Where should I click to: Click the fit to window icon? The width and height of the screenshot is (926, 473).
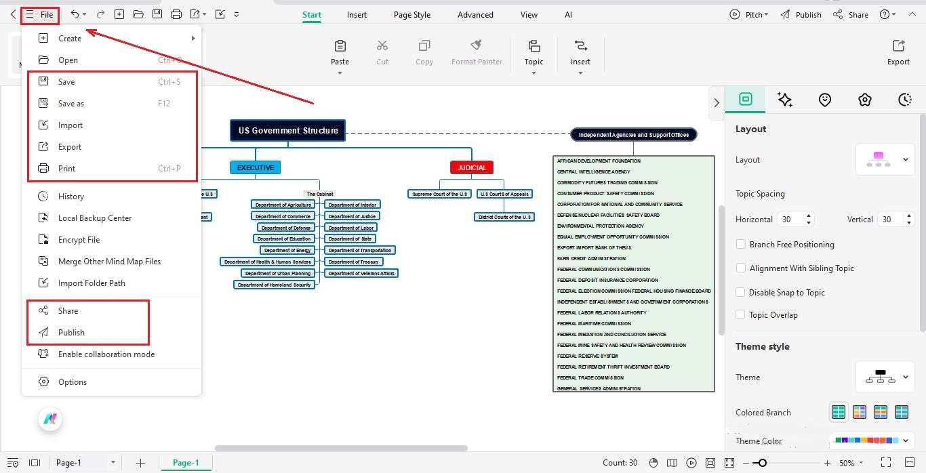pos(710,463)
